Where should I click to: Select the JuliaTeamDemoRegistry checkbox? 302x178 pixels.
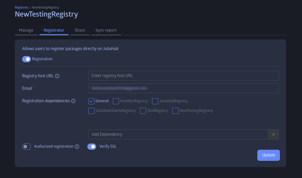click(91, 111)
